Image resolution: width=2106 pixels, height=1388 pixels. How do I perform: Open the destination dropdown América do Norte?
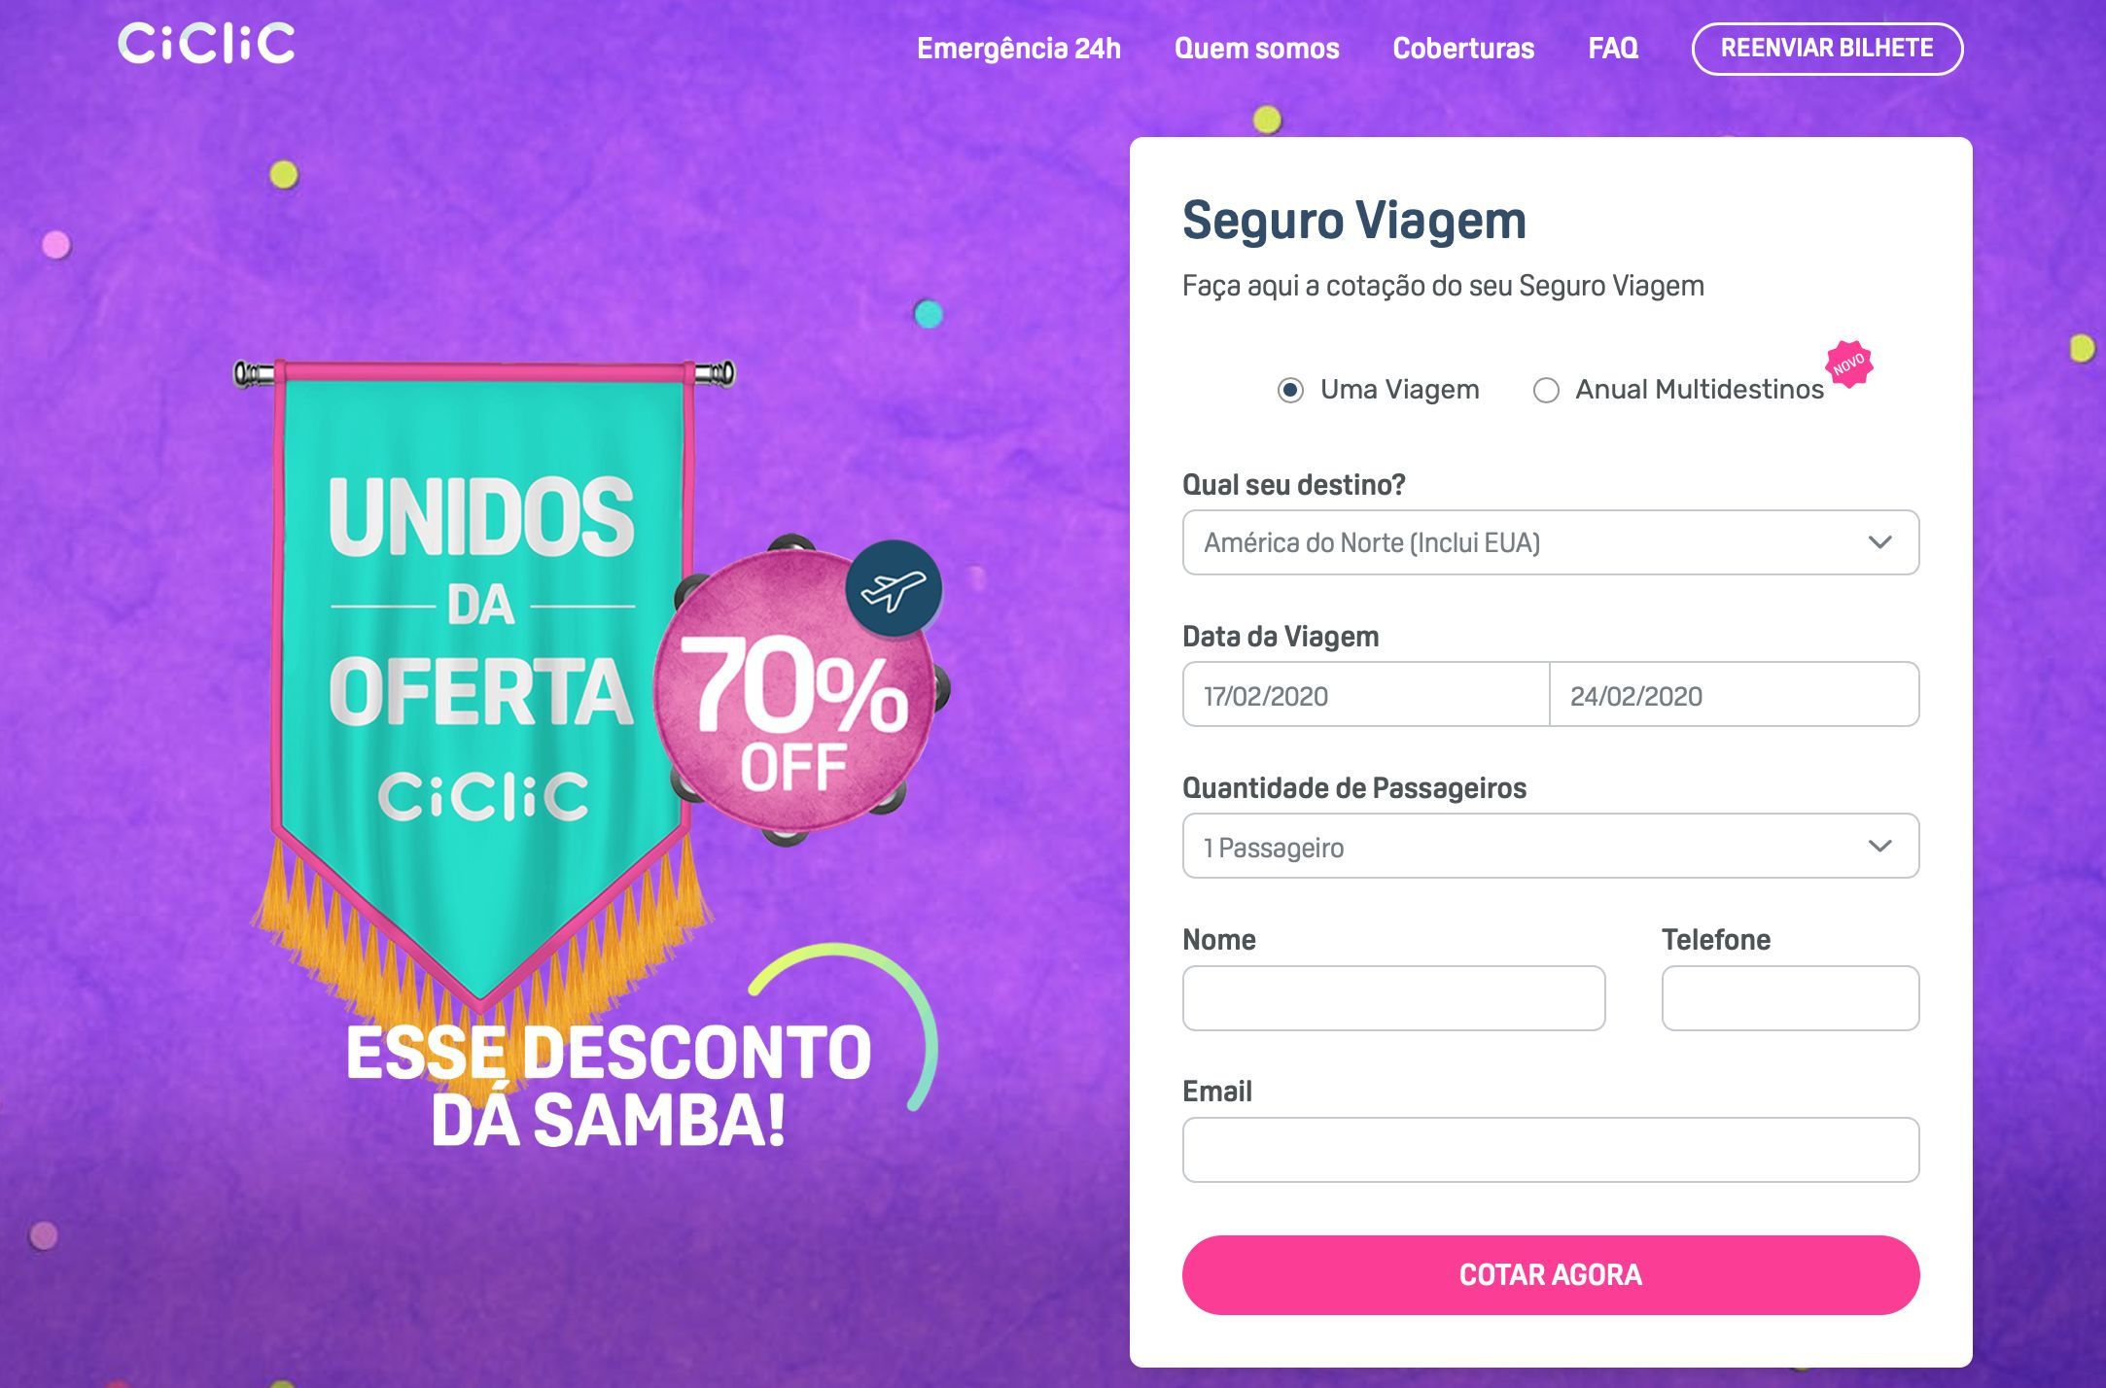pyautogui.click(x=1551, y=542)
